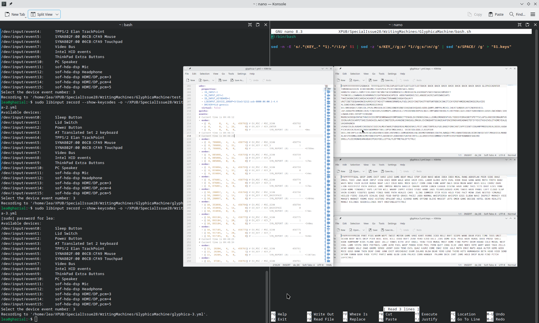Close the bash split pane
This screenshot has height=323, width=539.
tap(266, 25)
